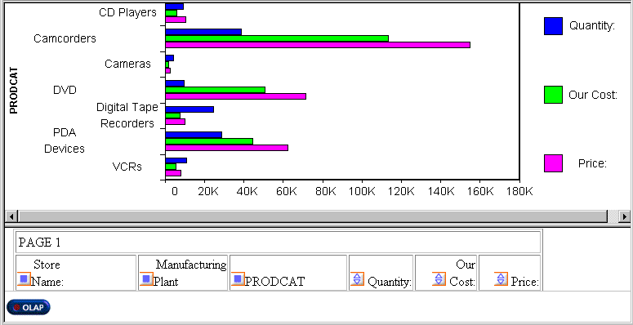
Task: Click the sort arrows icon next to Quantity
Action: (x=357, y=279)
